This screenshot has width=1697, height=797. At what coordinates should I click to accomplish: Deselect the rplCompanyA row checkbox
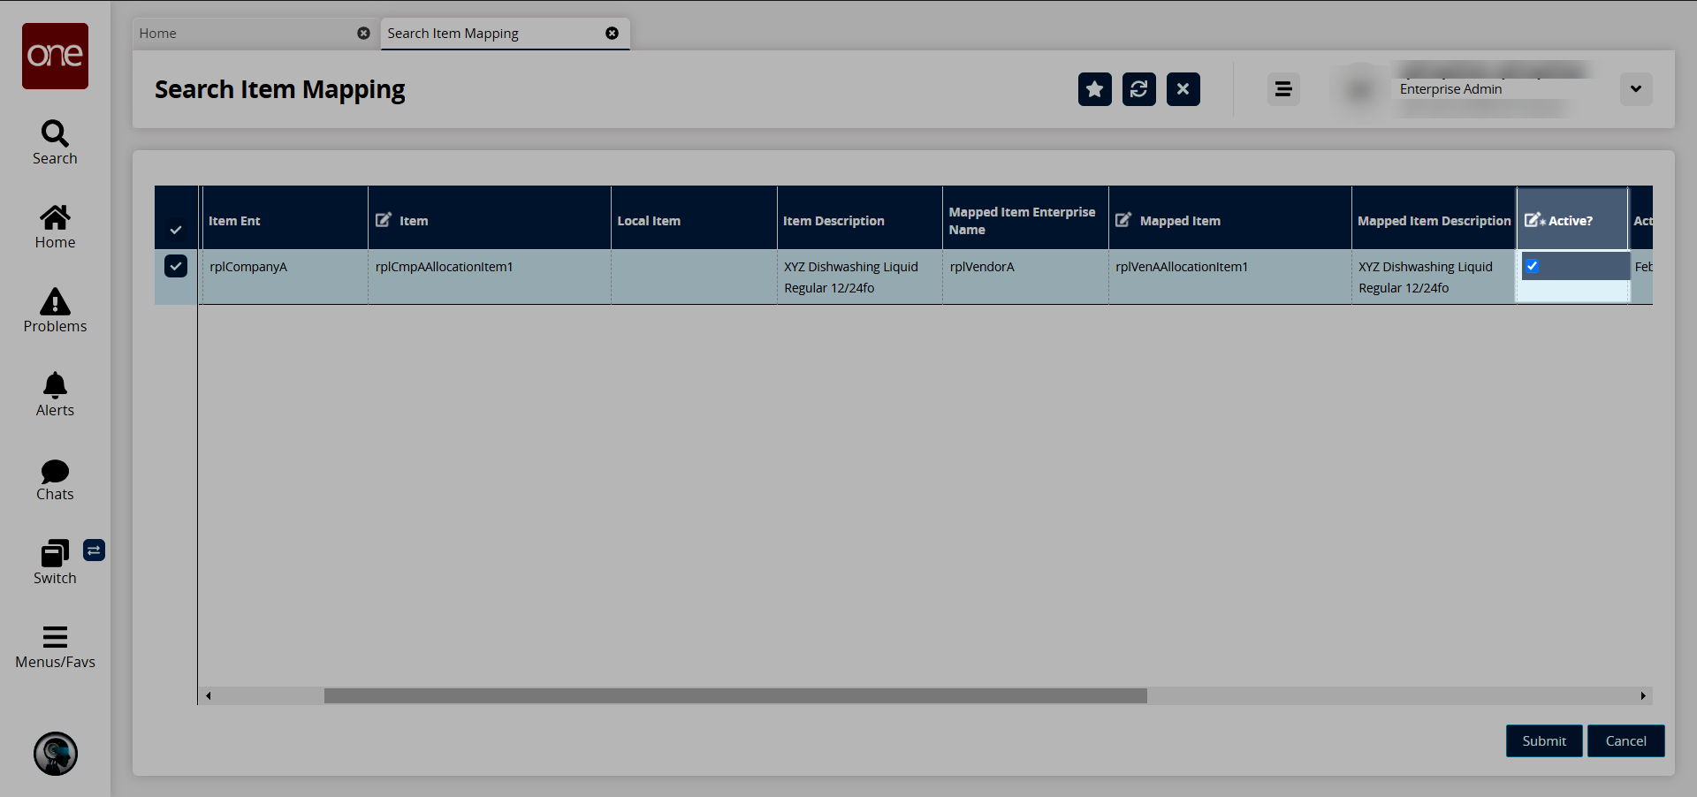176,266
